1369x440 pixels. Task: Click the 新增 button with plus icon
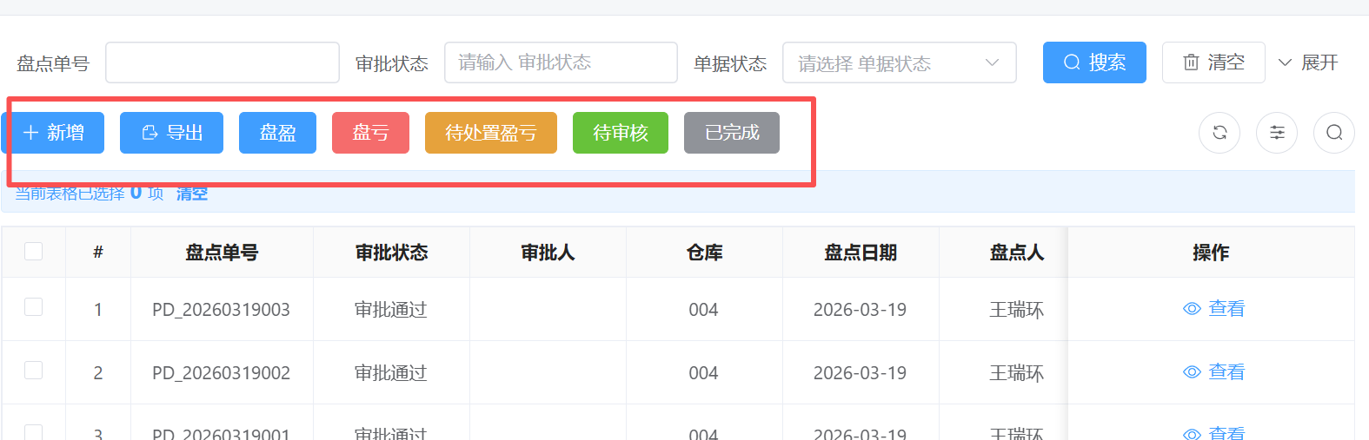point(55,133)
